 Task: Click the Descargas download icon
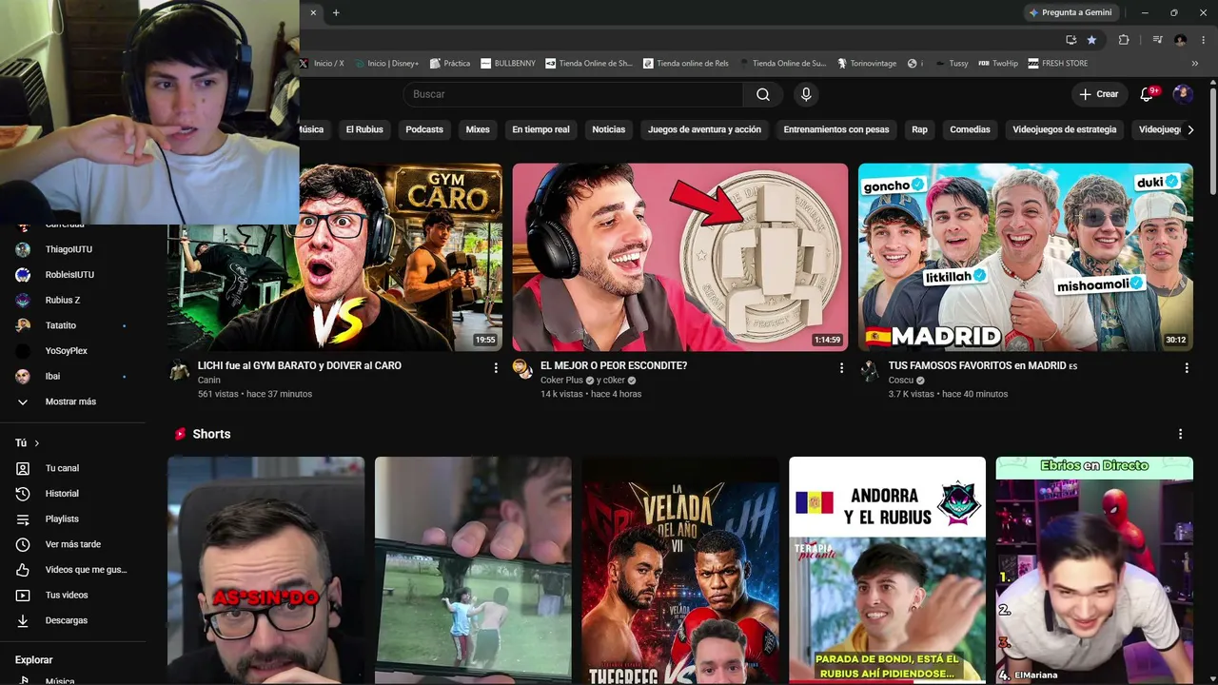point(23,620)
